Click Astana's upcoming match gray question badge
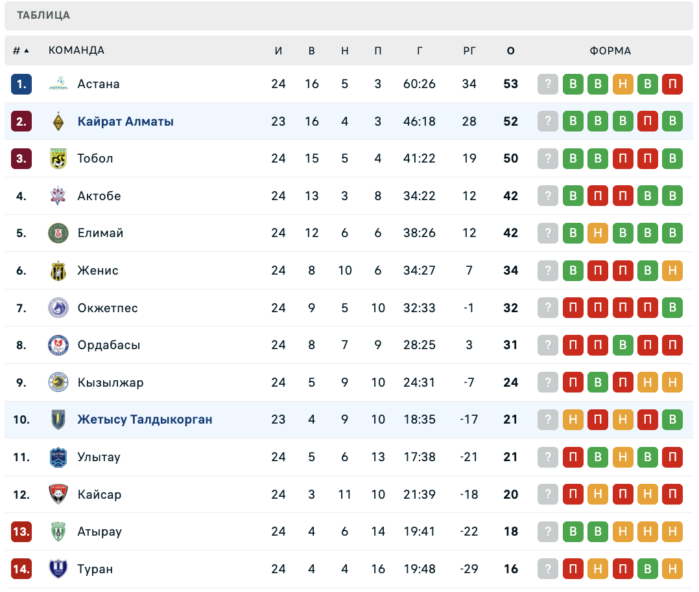 (x=548, y=84)
